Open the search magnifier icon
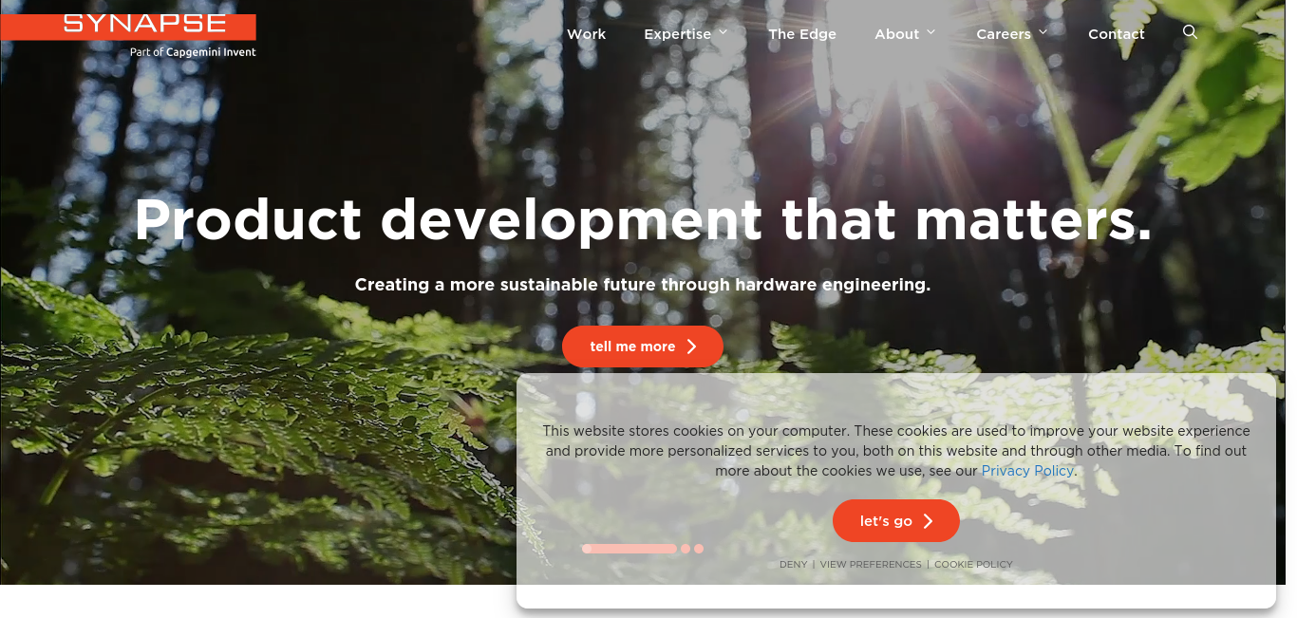This screenshot has height=618, width=1297. tap(1190, 32)
